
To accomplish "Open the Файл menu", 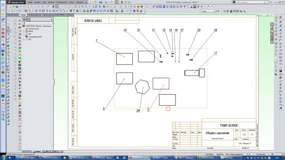I will point(30,2).
